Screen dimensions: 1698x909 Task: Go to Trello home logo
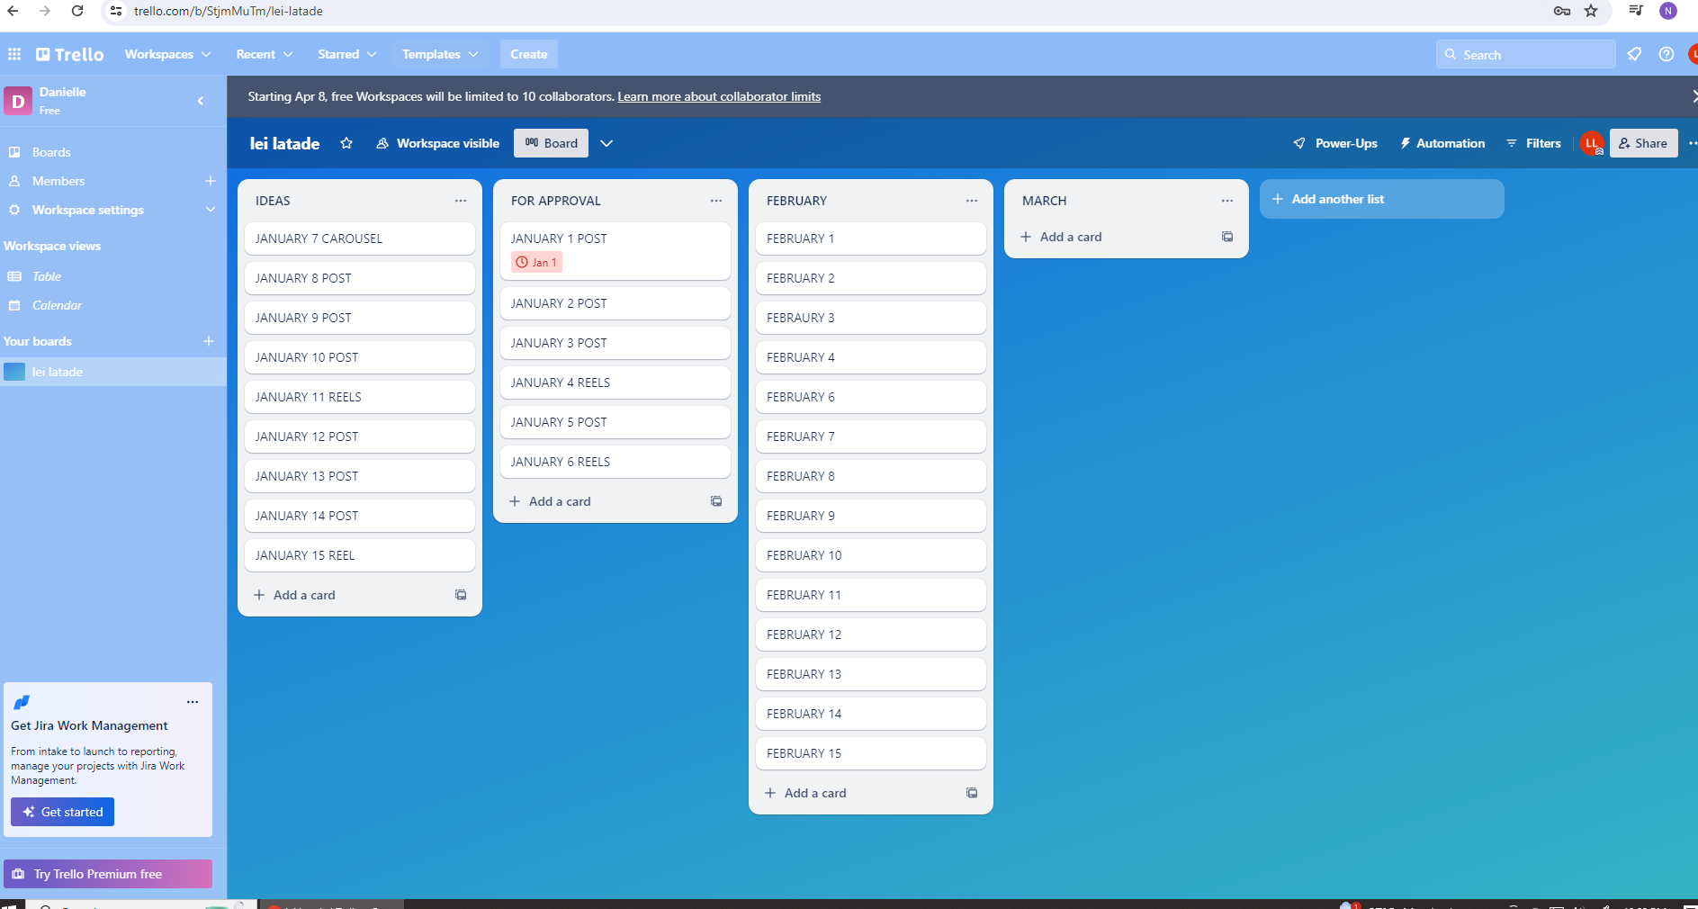(70, 54)
